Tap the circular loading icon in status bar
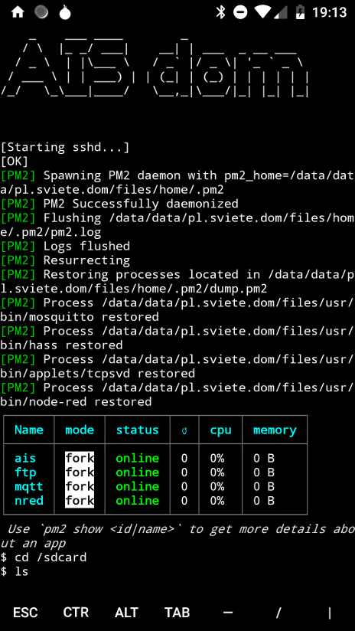355x631 pixels. 41,12
